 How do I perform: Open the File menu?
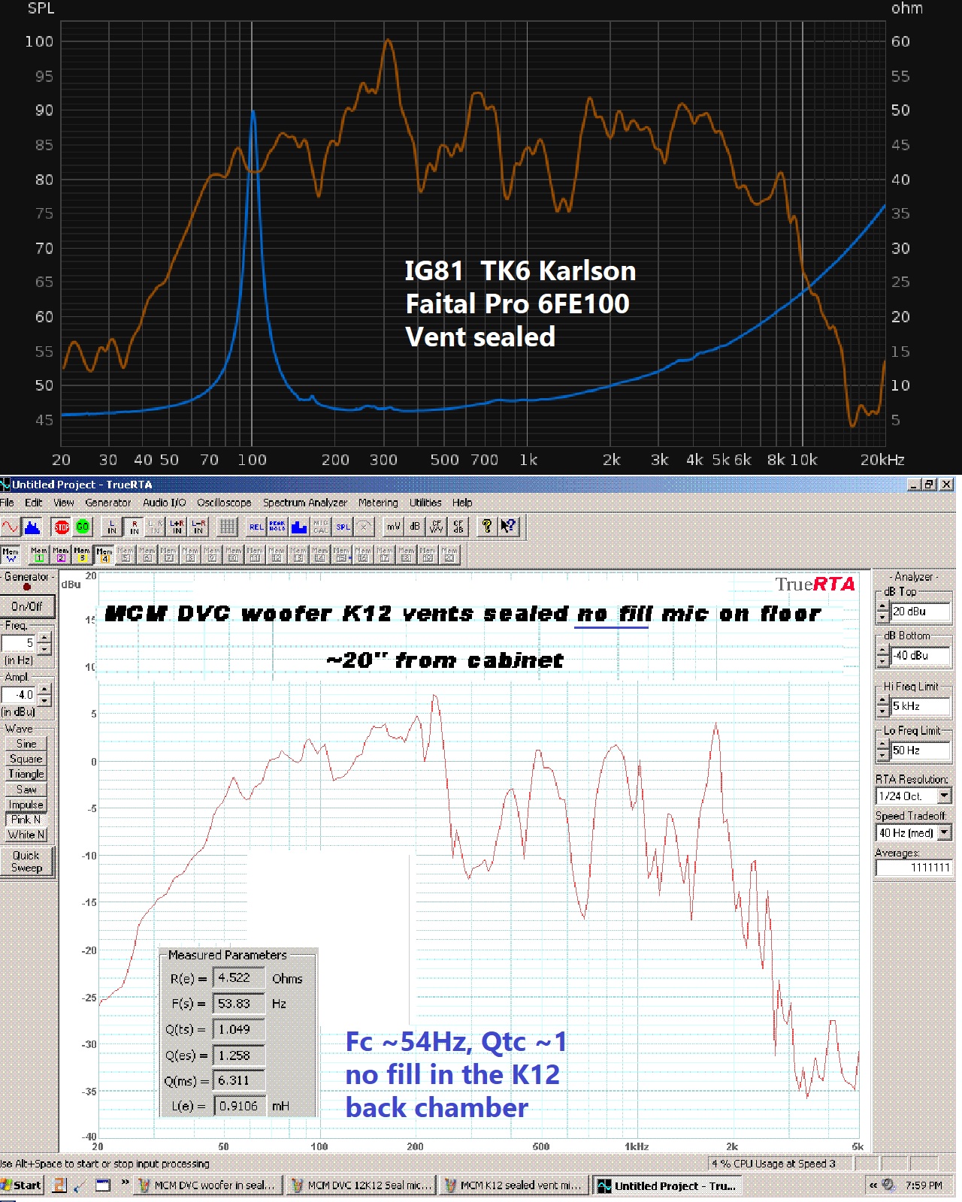(x=7, y=503)
